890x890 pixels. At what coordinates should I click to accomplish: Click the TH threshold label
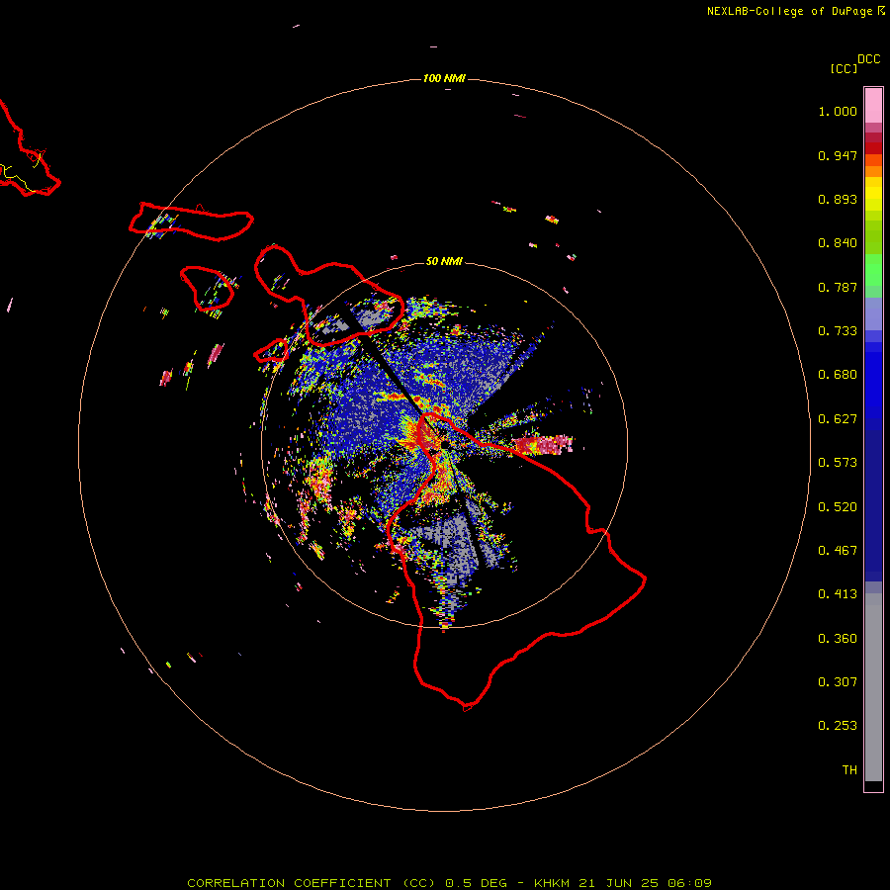tap(849, 770)
